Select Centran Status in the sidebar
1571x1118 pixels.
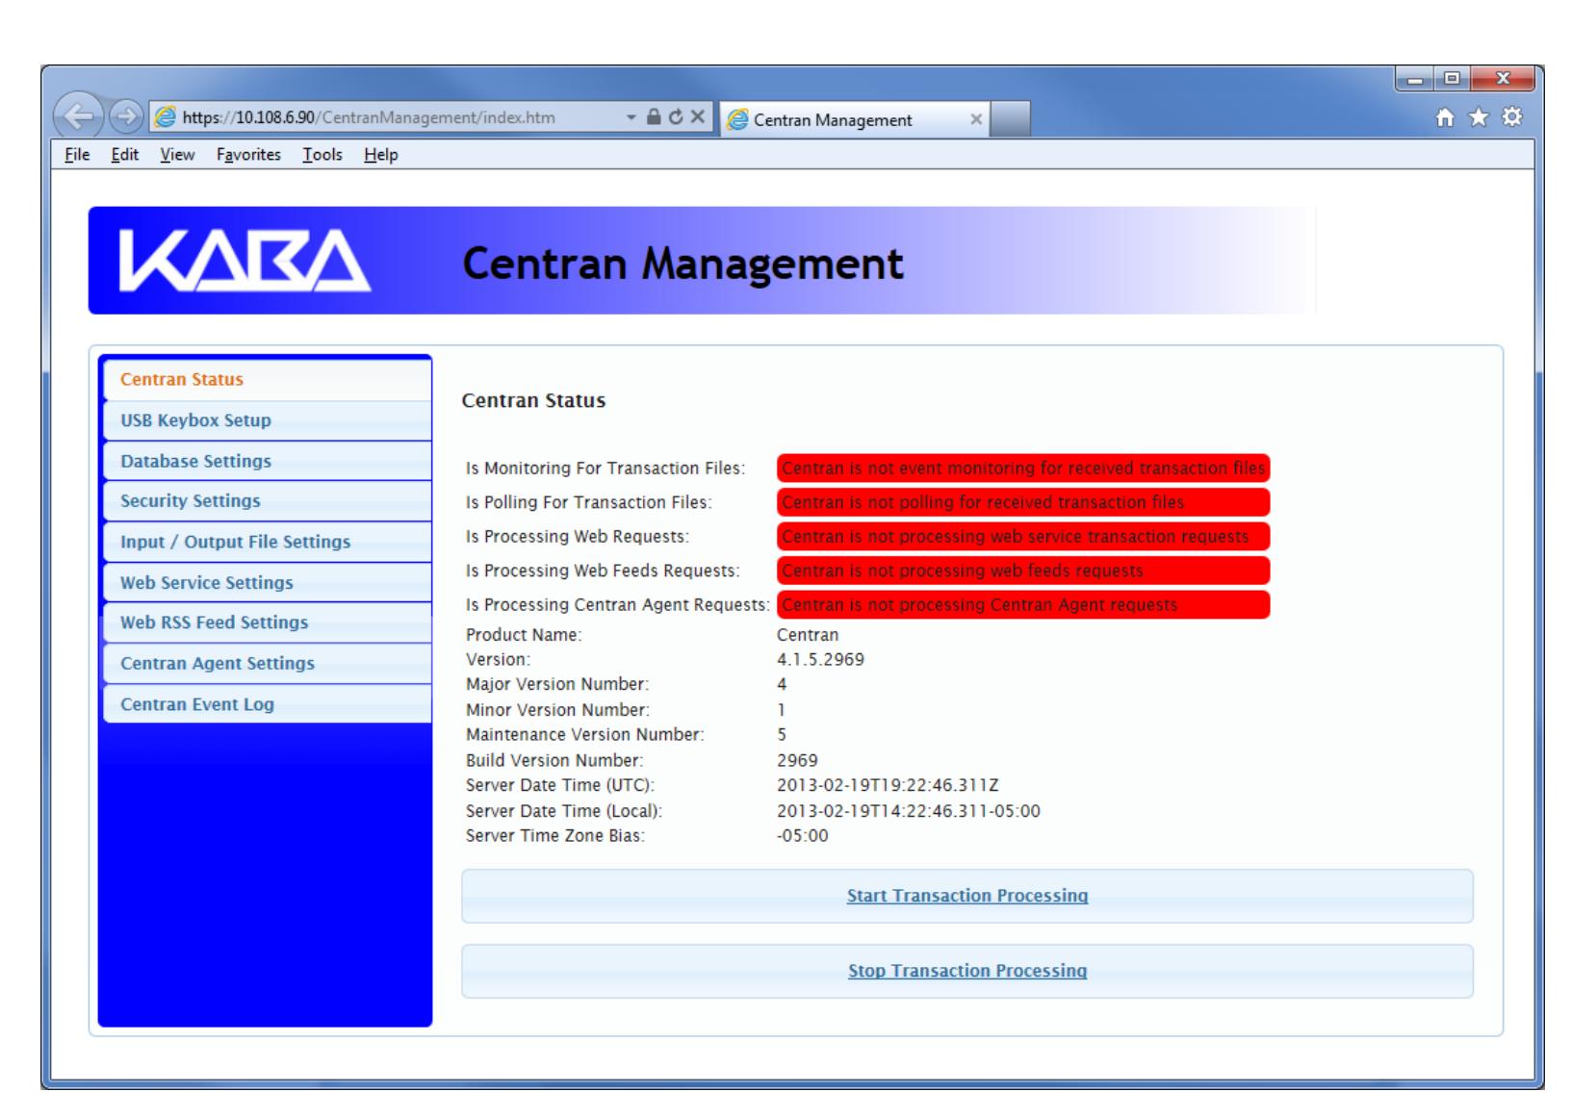tap(266, 379)
